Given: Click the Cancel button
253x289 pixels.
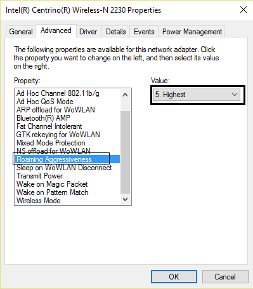Looking at the screenshot, I should tap(225, 276).
